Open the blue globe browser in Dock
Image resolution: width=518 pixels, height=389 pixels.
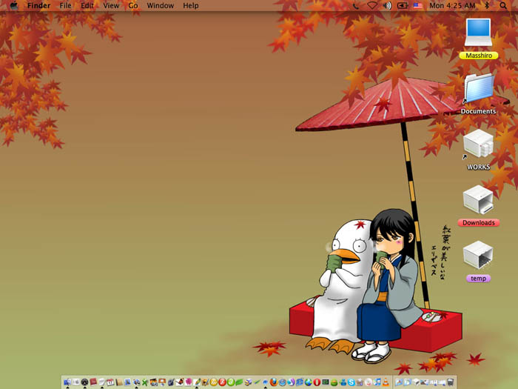pos(309,382)
